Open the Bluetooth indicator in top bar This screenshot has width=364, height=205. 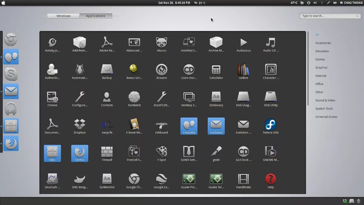coord(322,3)
